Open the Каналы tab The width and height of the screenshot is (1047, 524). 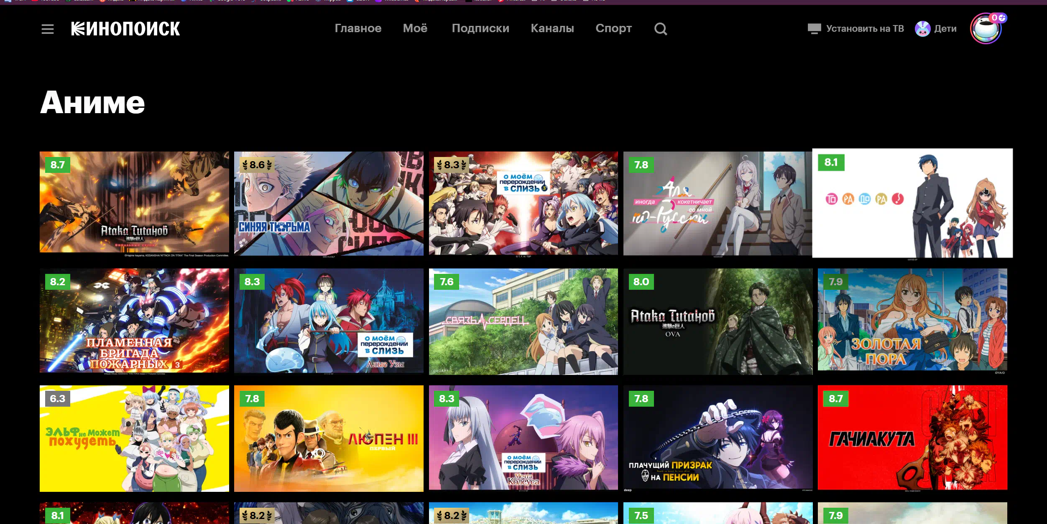point(552,28)
